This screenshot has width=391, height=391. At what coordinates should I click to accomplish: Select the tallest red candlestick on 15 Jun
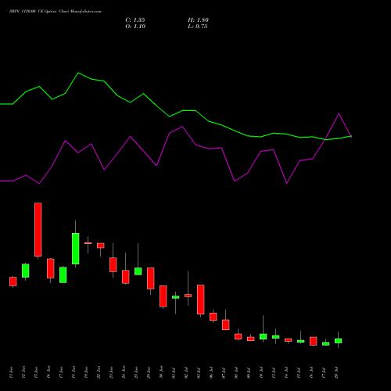pyautogui.click(x=38, y=229)
